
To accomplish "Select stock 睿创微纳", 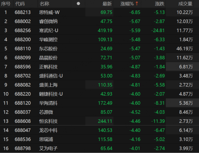I will click(x=48, y=22).
